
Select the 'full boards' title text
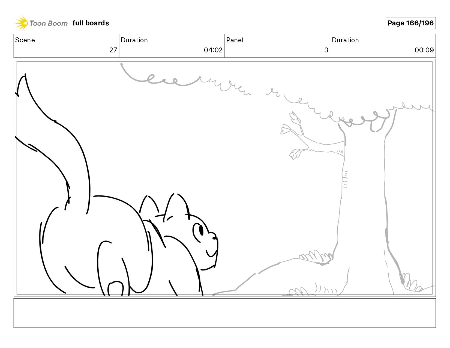pos(91,23)
